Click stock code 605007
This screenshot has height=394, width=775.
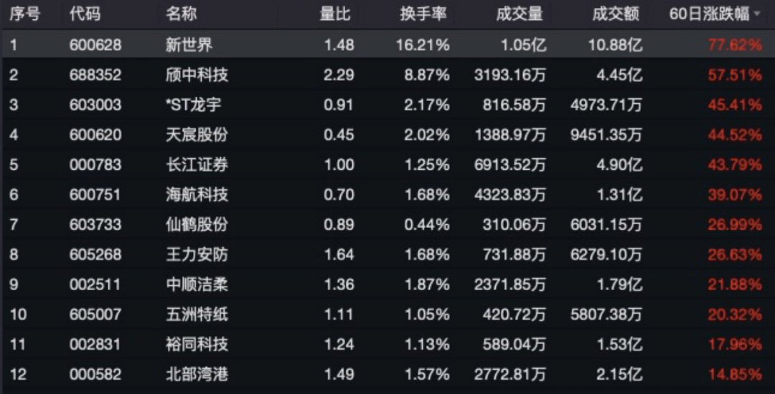95,314
